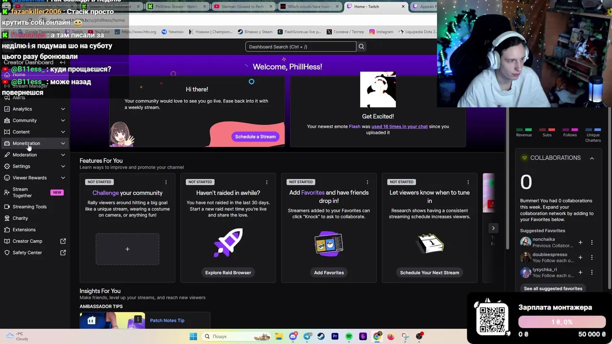Open OBS Studio from the taskbar
This screenshot has height=344, width=612.
coord(419,336)
